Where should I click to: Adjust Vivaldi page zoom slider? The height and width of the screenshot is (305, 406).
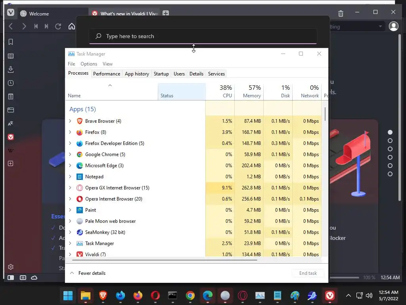[344, 278]
